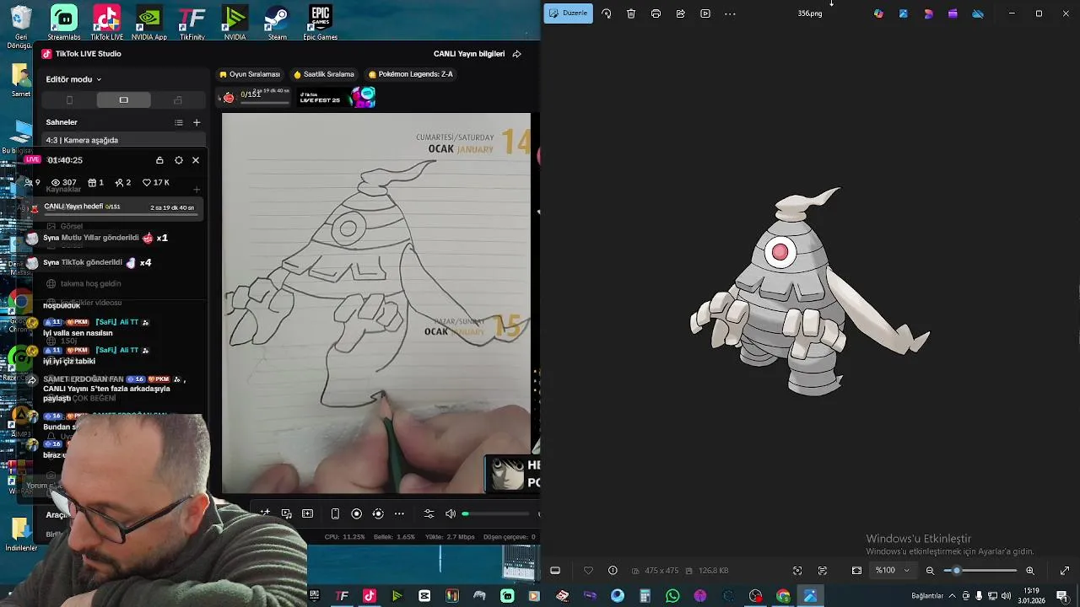
Task: Open audio mixer settings sliders icon
Action: click(x=429, y=513)
